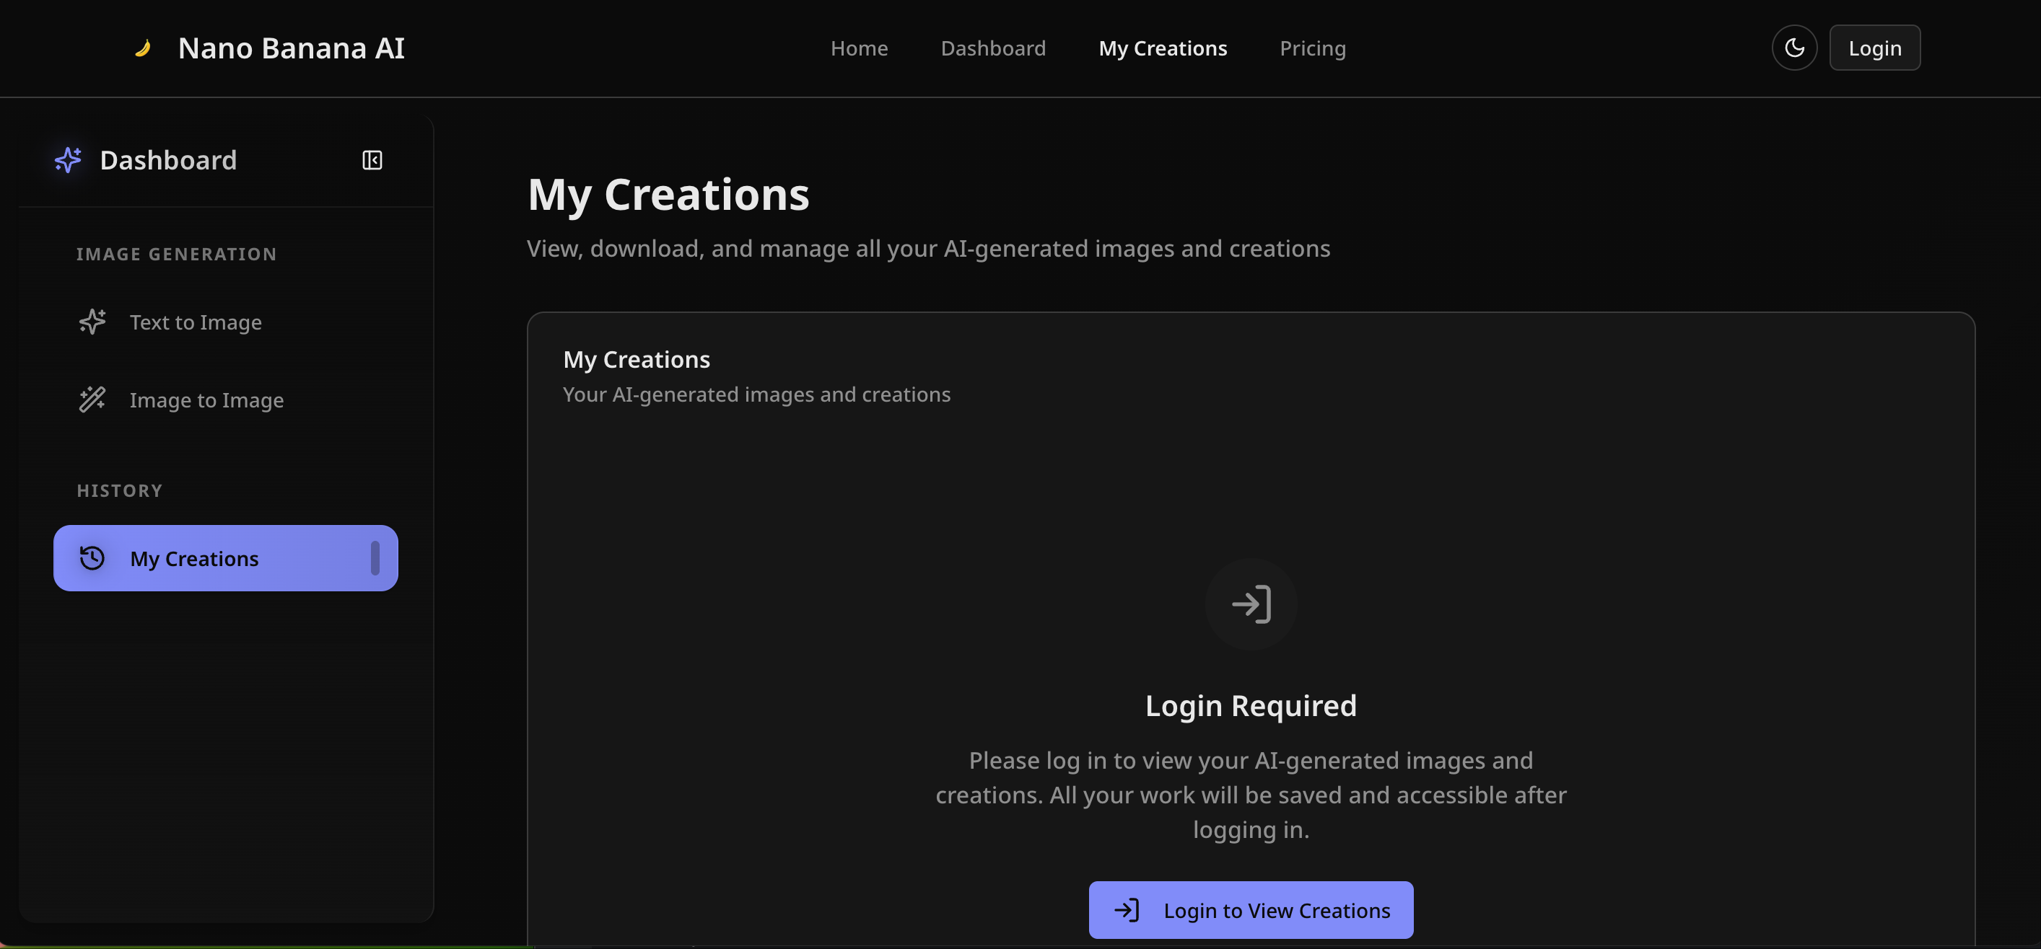Toggle dark mode using the moon icon
The height and width of the screenshot is (949, 2041).
[1793, 48]
